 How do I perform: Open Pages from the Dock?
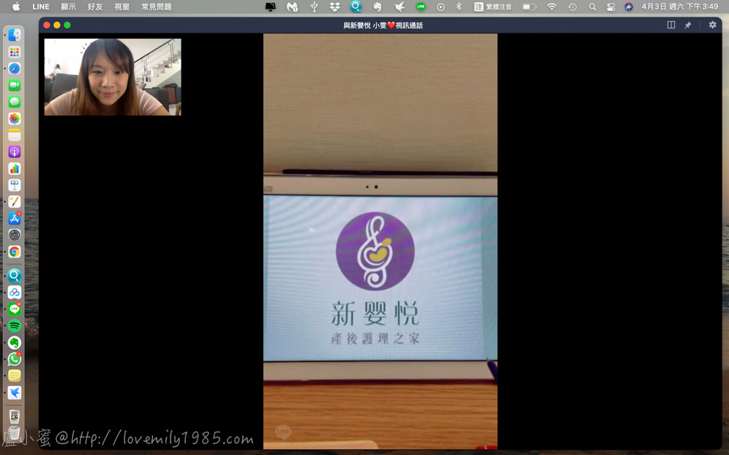tap(15, 202)
